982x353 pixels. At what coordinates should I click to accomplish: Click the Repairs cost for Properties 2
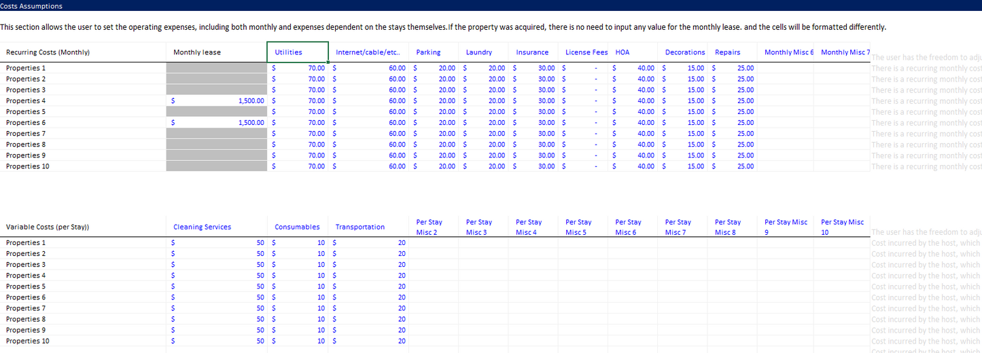click(732, 79)
